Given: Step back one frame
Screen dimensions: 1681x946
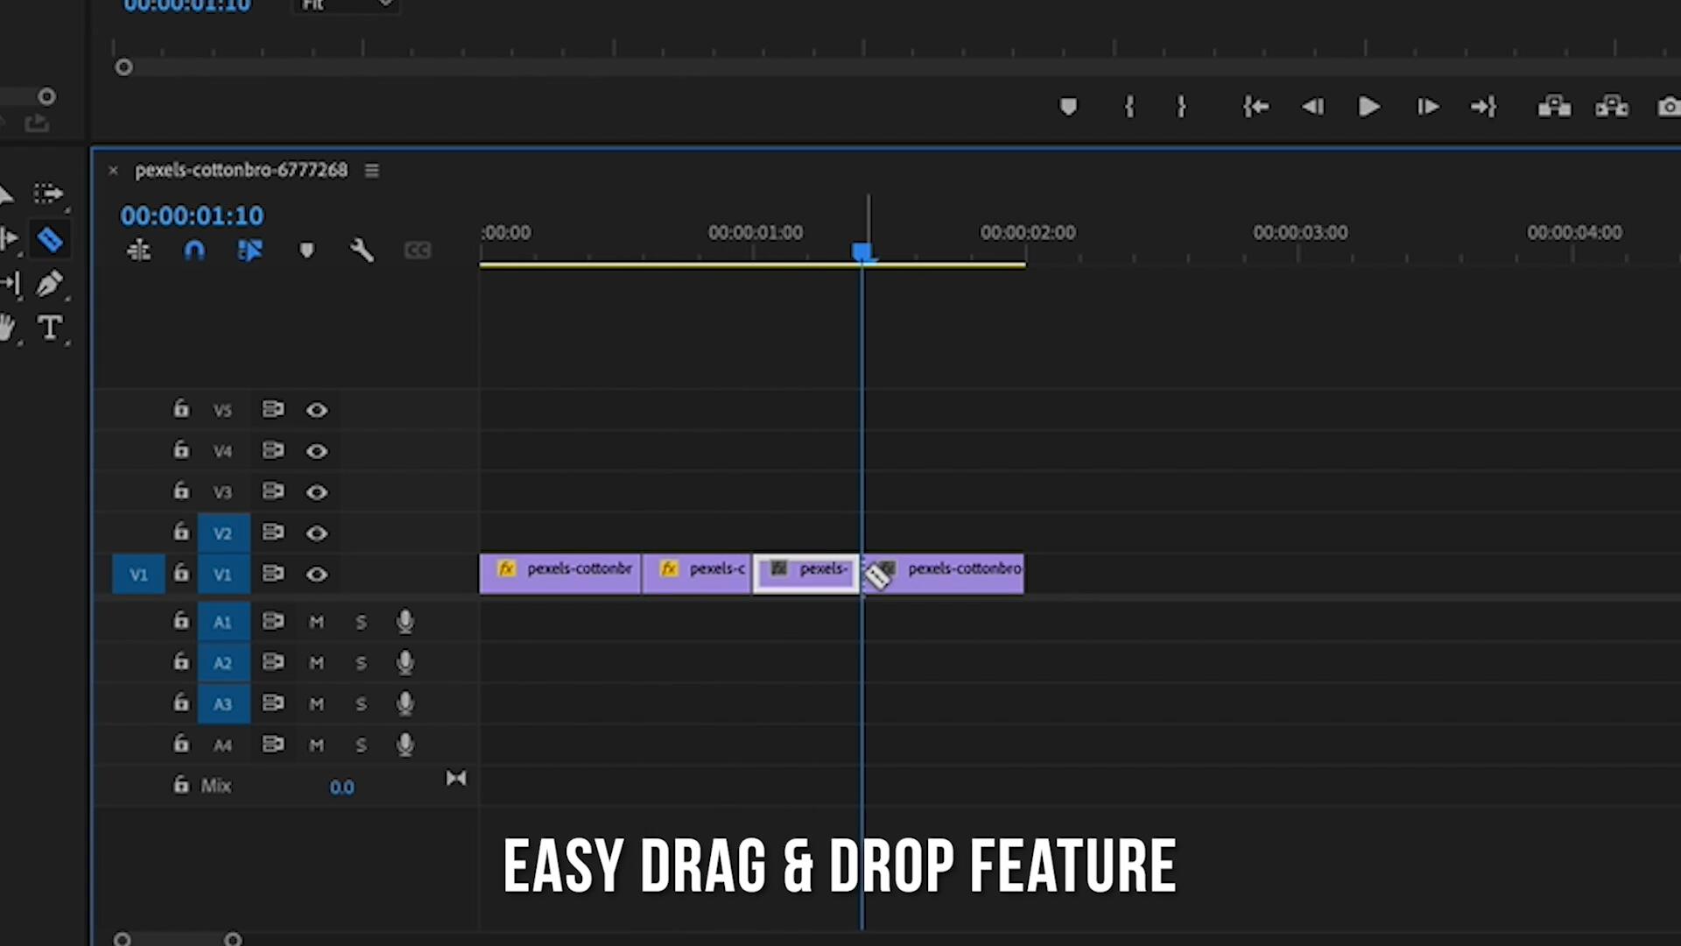Looking at the screenshot, I should (1312, 107).
